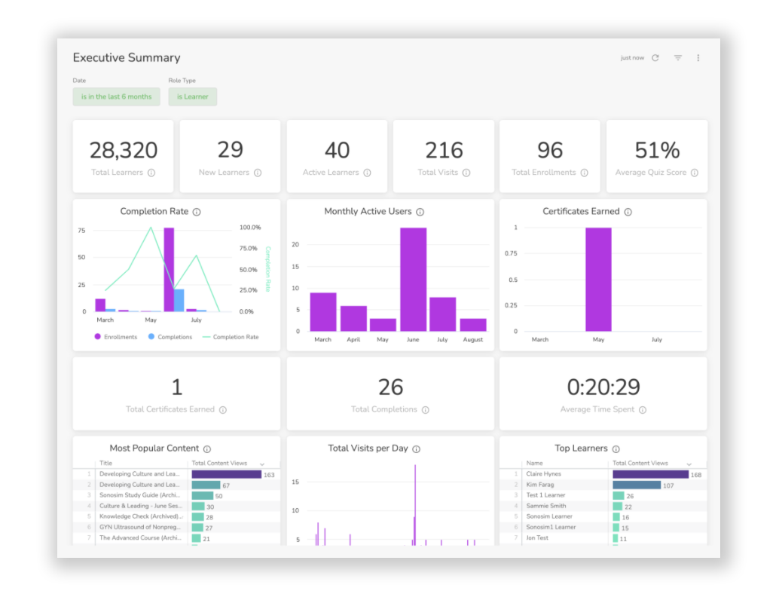Screen dimensions: 779x594
Task: Click info icon next to Total Visits
Action: pos(466,173)
